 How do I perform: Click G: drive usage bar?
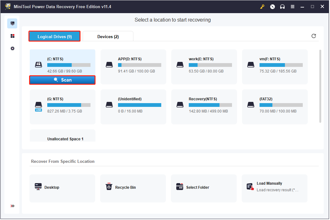click(x=69, y=105)
